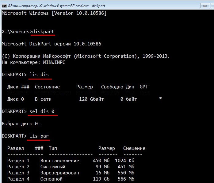
Task: Click the cmd.exe icon in title bar
Action: pyautogui.click(x=4, y=6)
